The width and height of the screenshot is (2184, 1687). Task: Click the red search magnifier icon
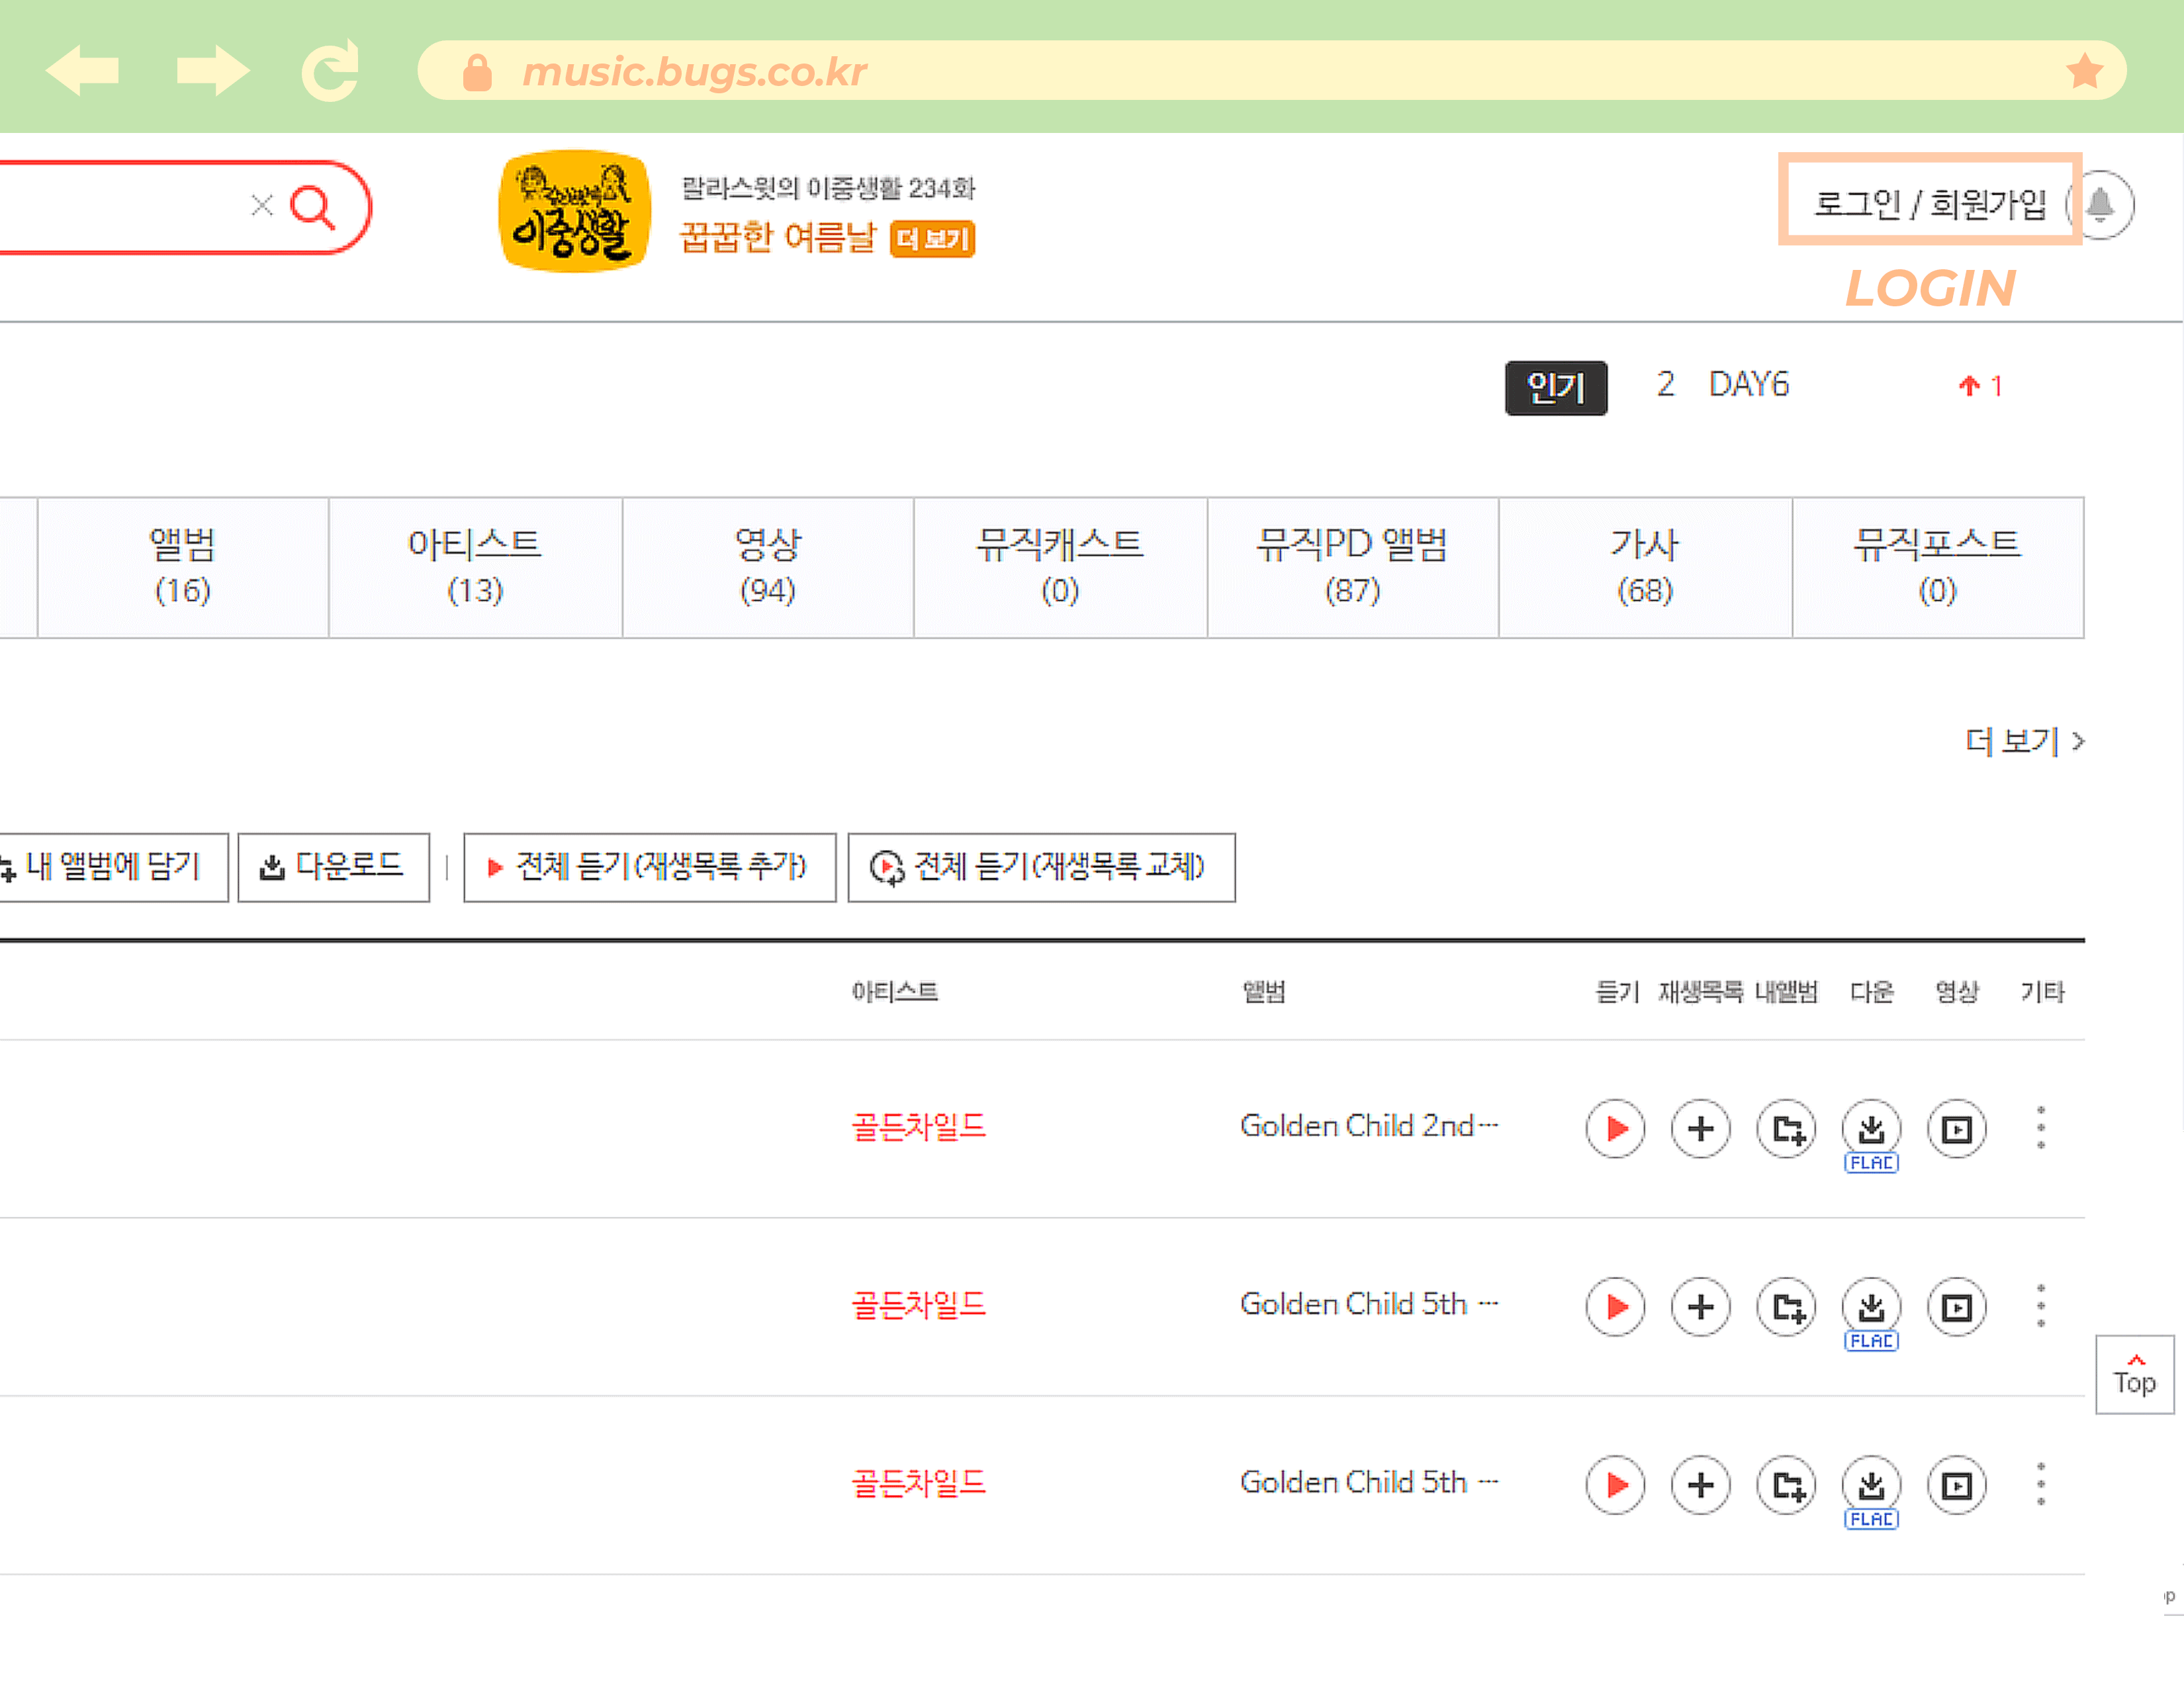pos(312,207)
